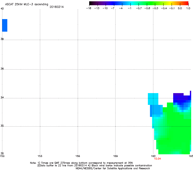
Task: Click colorbar label -1
Action: click(x=129, y=8)
